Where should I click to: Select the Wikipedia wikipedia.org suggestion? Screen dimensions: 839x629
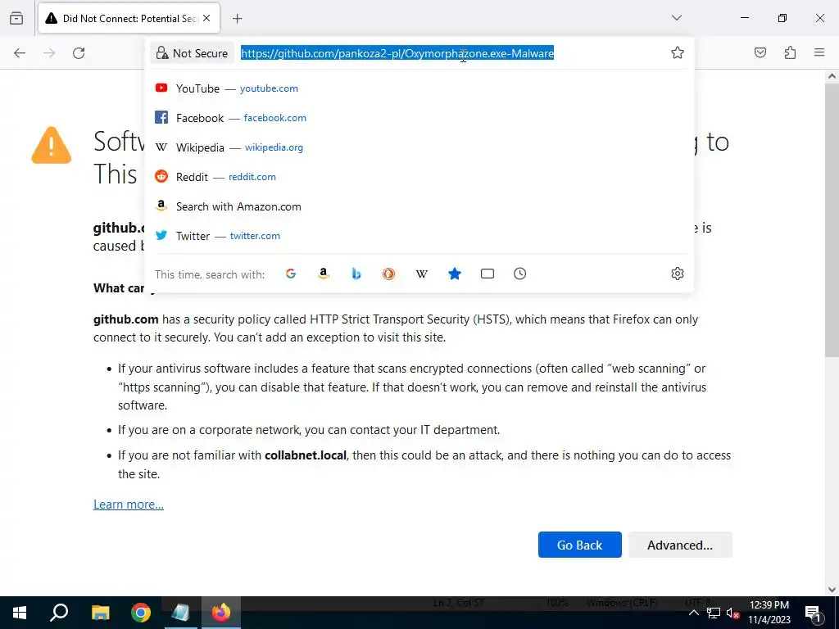click(x=419, y=147)
